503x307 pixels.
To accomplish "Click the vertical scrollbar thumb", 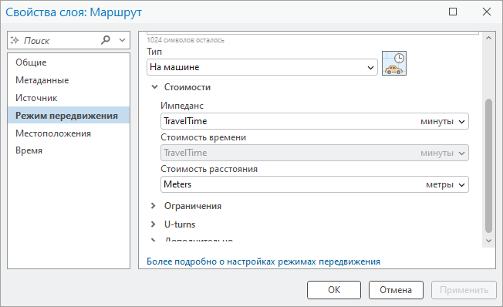I will 488,166.
